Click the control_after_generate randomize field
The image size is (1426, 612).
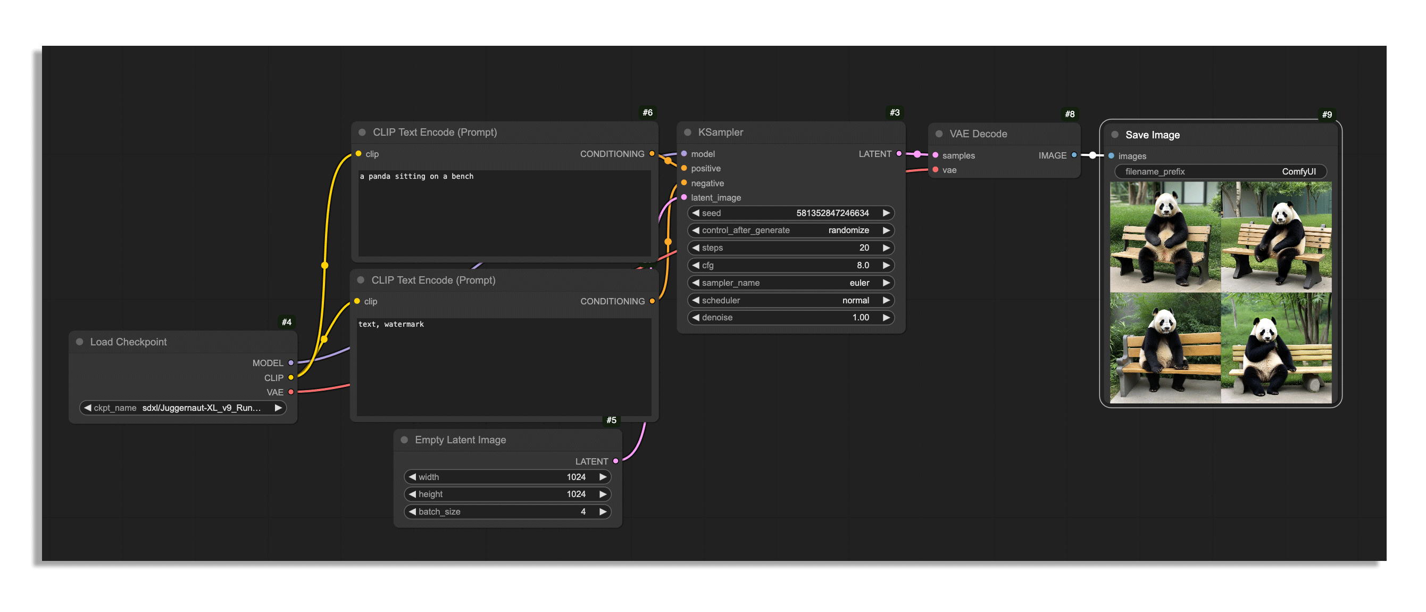(x=790, y=230)
